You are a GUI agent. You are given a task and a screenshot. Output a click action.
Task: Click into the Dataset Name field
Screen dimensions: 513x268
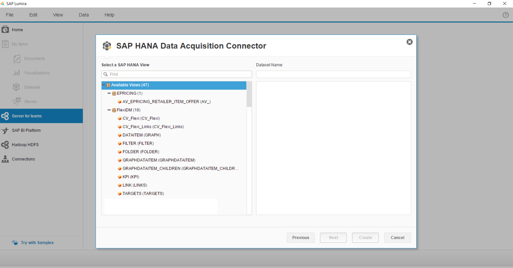coord(333,74)
